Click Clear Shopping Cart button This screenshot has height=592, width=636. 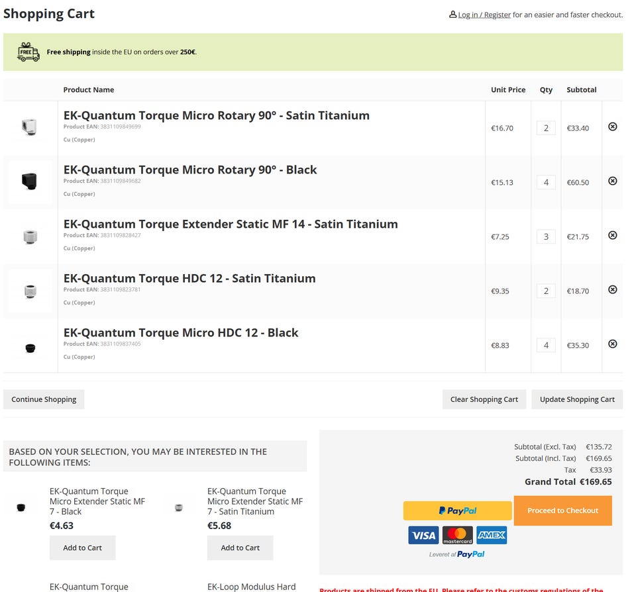(484, 399)
